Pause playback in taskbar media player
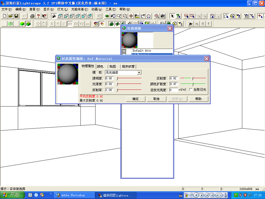265x199 pixels. point(196,195)
